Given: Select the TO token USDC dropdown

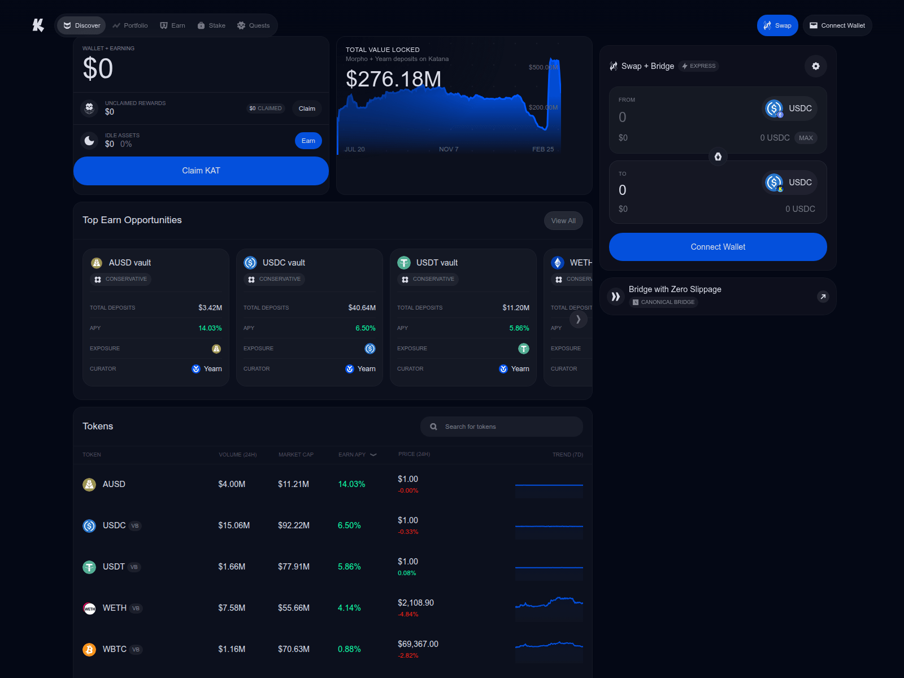Looking at the screenshot, I should [x=789, y=182].
